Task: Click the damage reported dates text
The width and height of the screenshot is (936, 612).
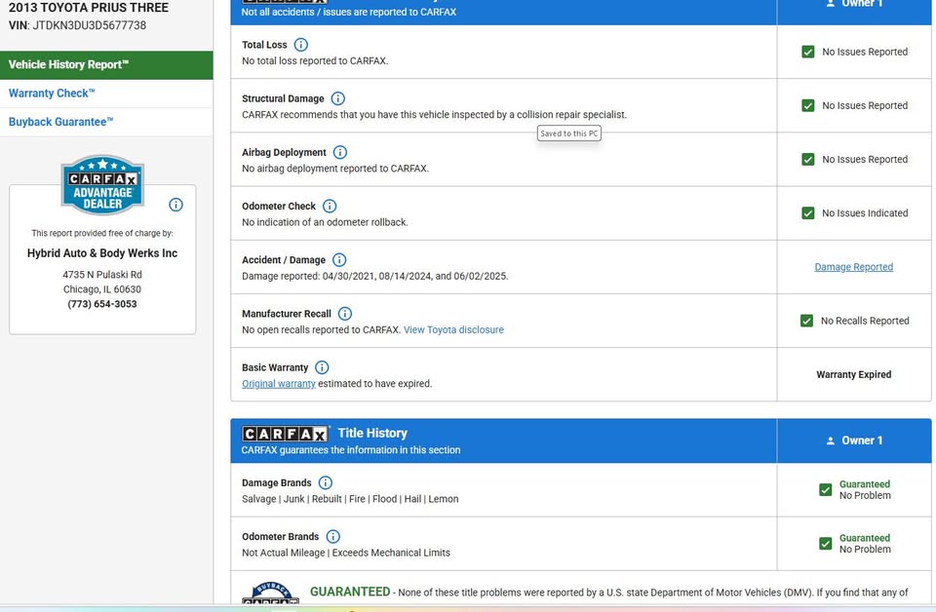Action: (x=374, y=276)
